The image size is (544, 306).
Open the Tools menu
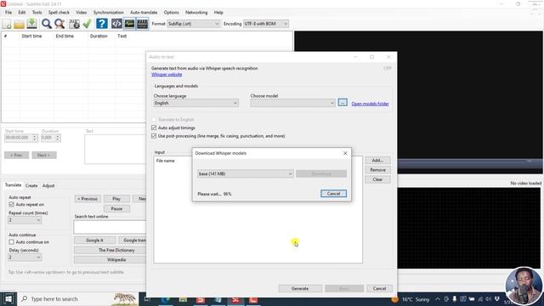(37, 12)
